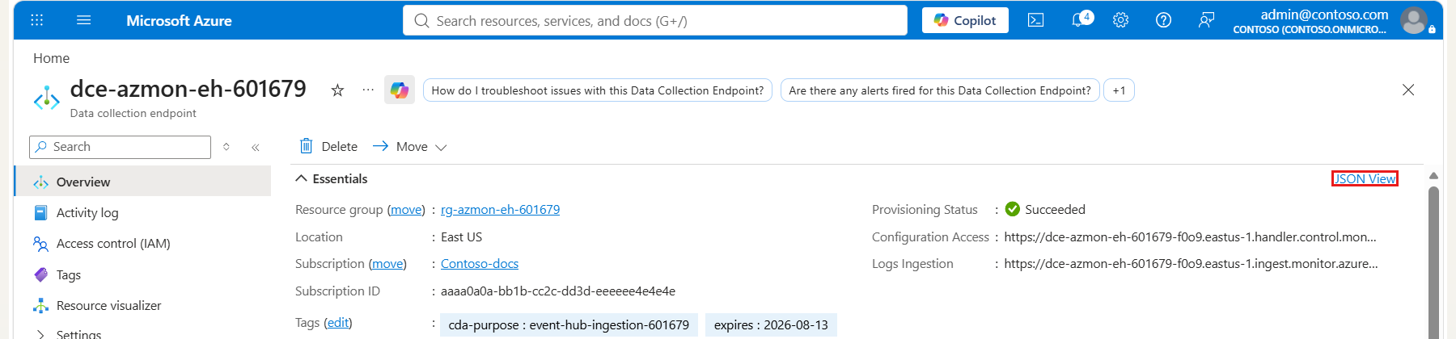
Task: Click the Activity log menu icon
Action: click(40, 212)
